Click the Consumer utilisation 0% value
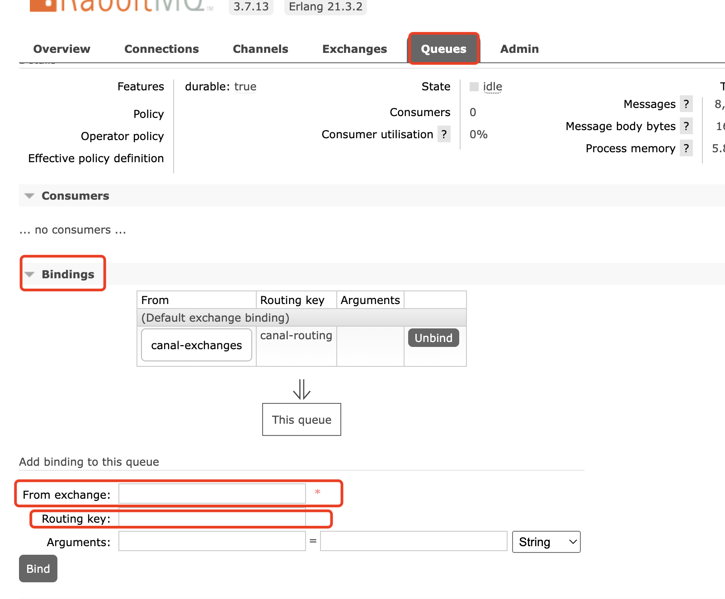Image resolution: width=725 pixels, height=599 pixels. pyautogui.click(x=478, y=134)
